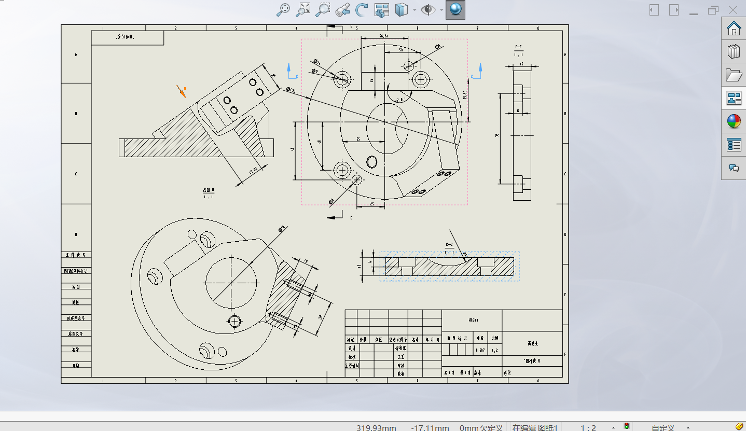Click the -17.11mm coordinate readout

[430, 428]
